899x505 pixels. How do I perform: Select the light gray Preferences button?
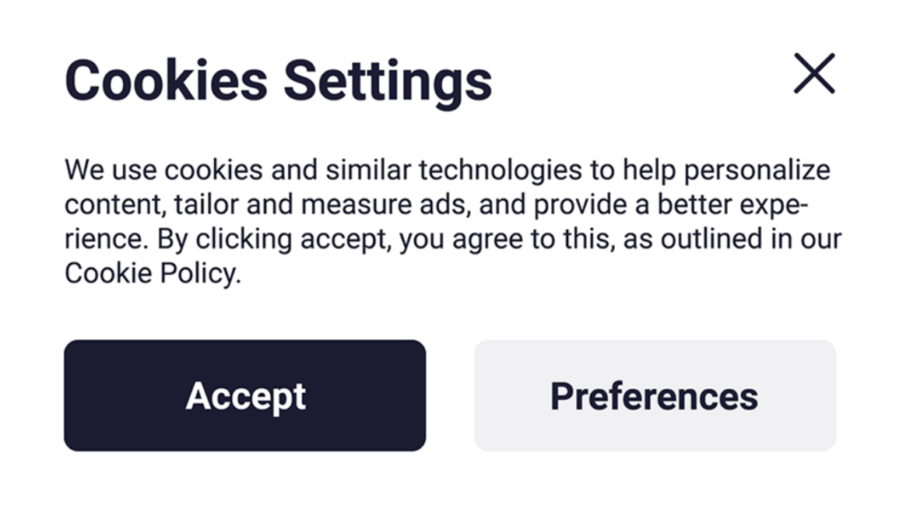coord(655,396)
